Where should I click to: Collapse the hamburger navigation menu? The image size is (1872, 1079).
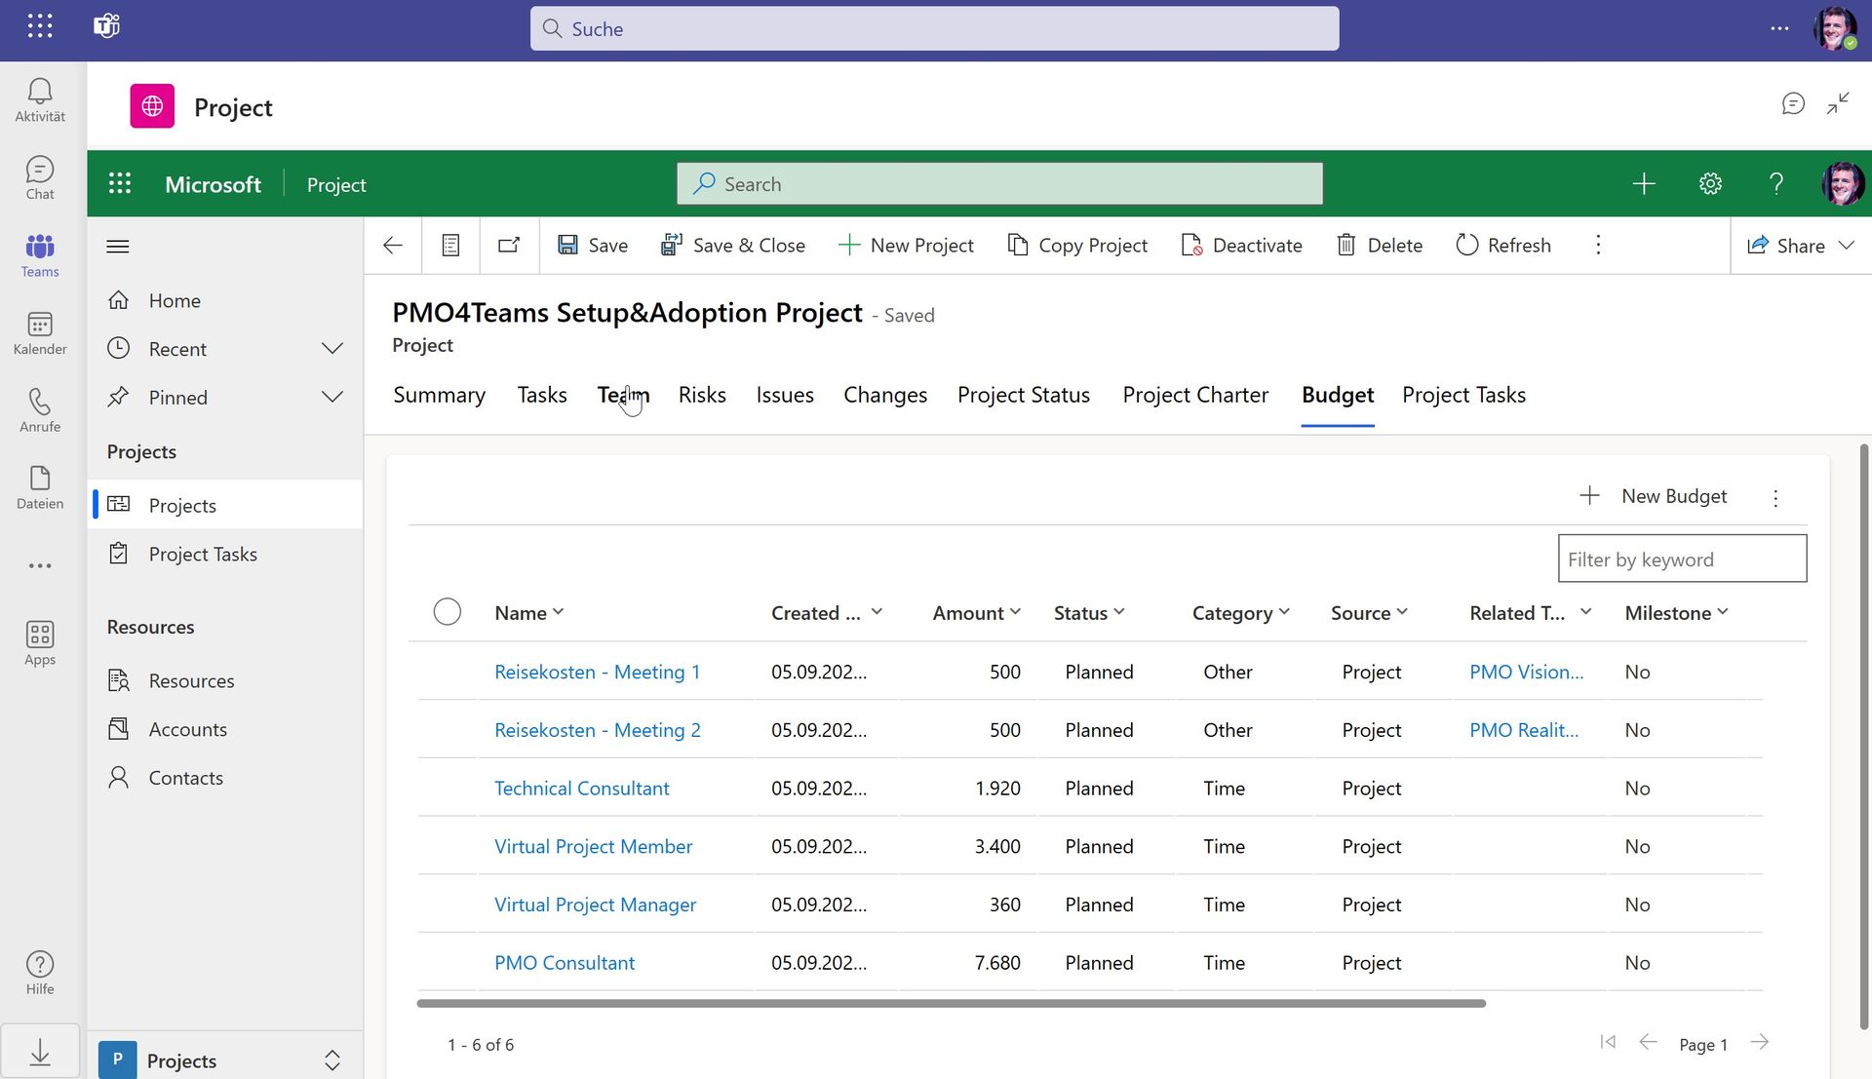[x=118, y=246]
